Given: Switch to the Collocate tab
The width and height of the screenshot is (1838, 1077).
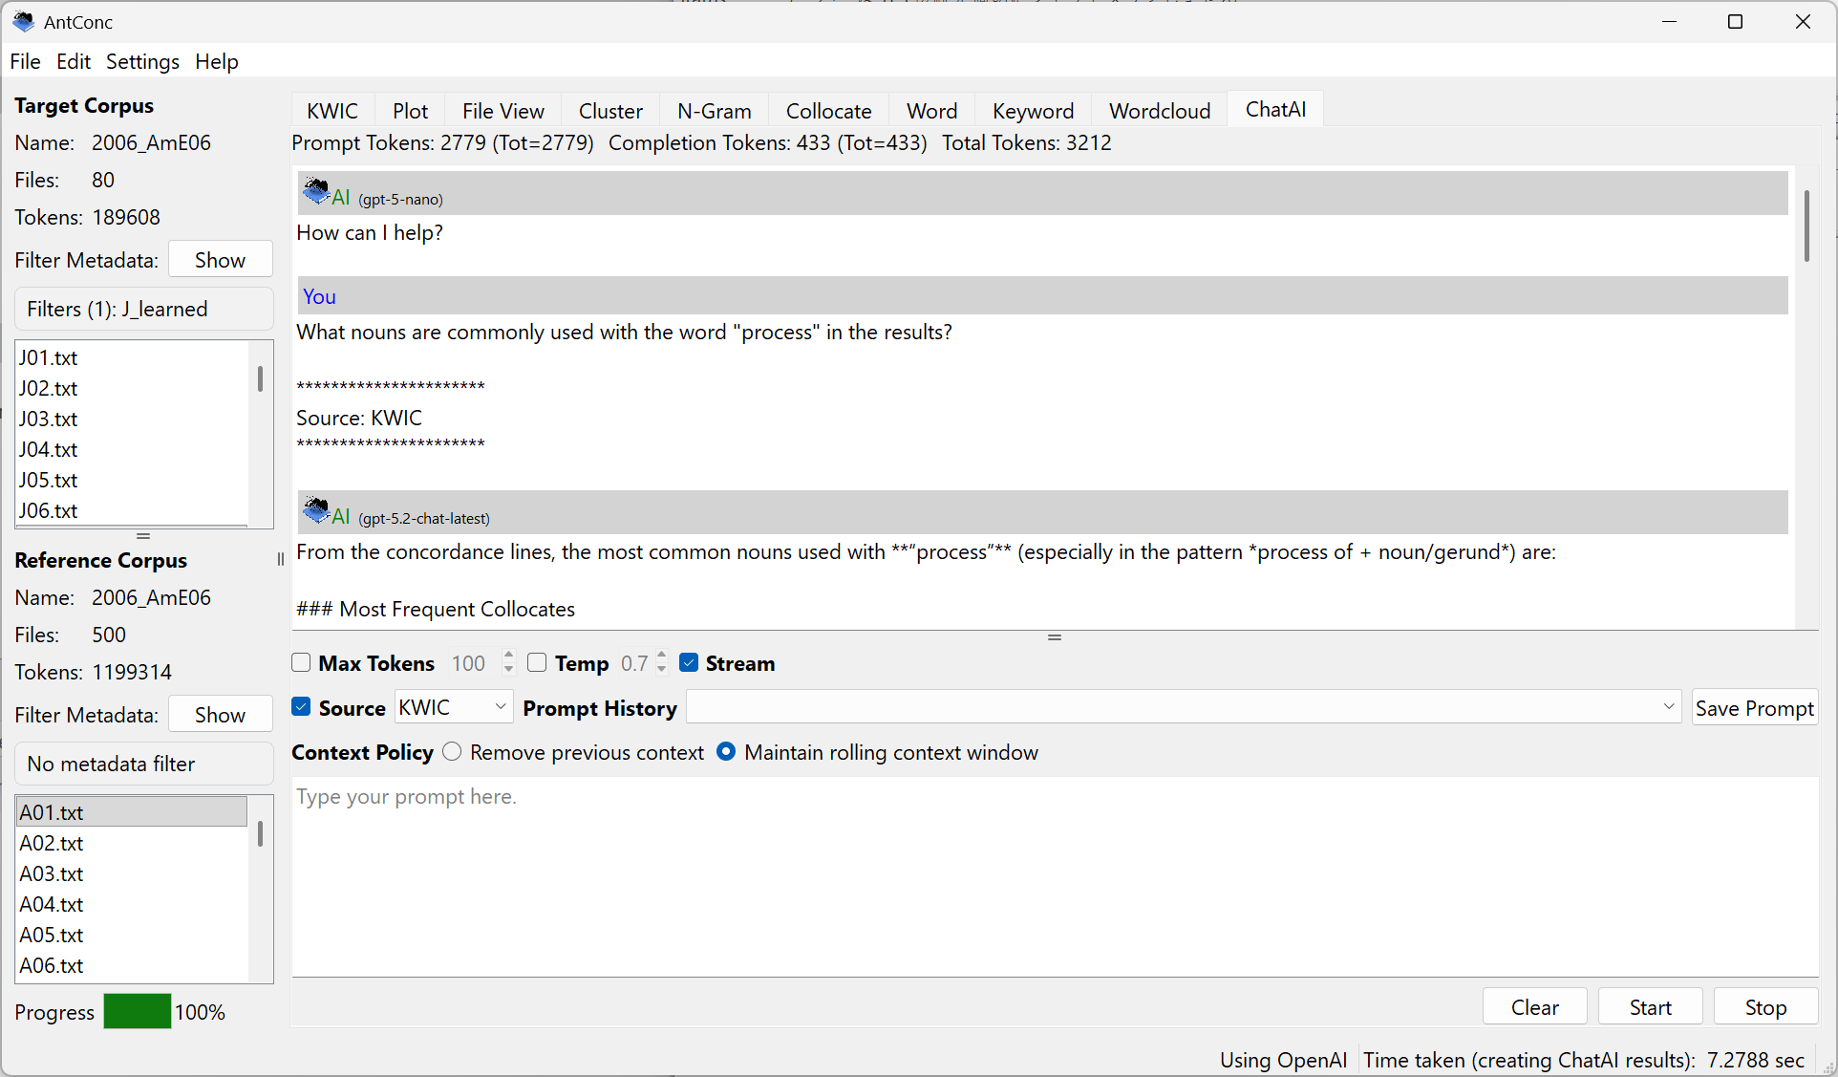Looking at the screenshot, I should point(829,111).
